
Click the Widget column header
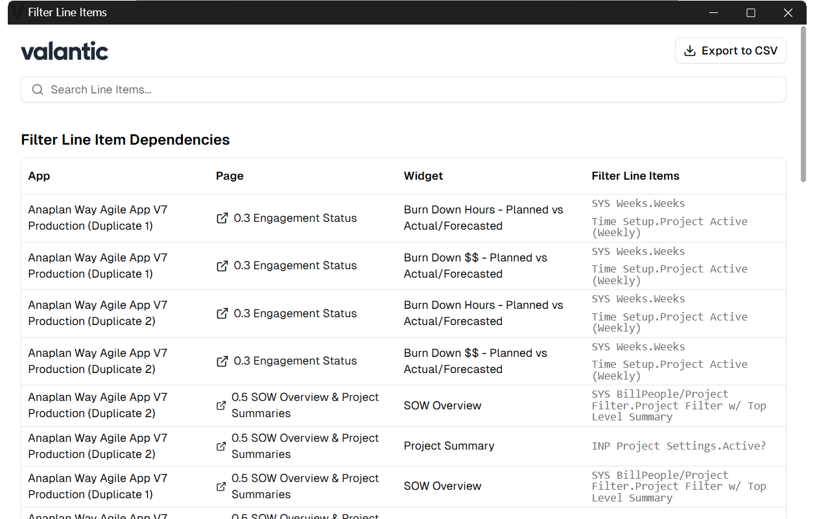[x=423, y=176]
